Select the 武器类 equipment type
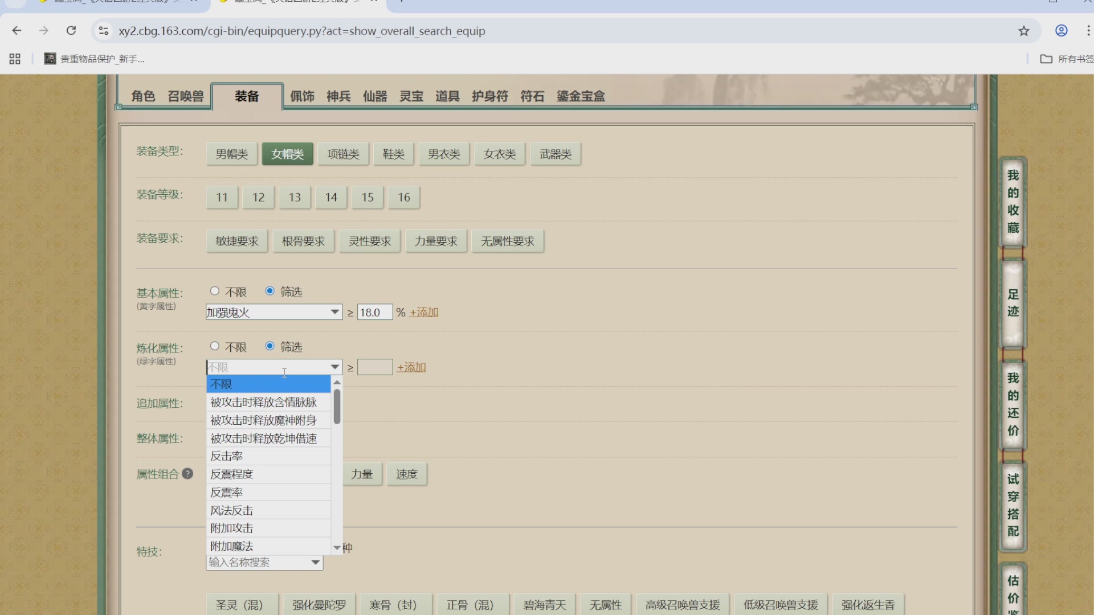The height and width of the screenshot is (615, 1094). click(x=554, y=153)
